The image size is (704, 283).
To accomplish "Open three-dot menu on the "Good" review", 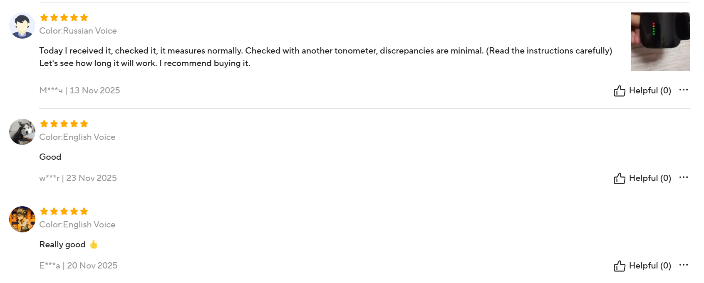I will (683, 177).
